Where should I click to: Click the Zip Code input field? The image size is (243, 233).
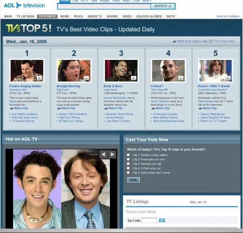[149, 220]
